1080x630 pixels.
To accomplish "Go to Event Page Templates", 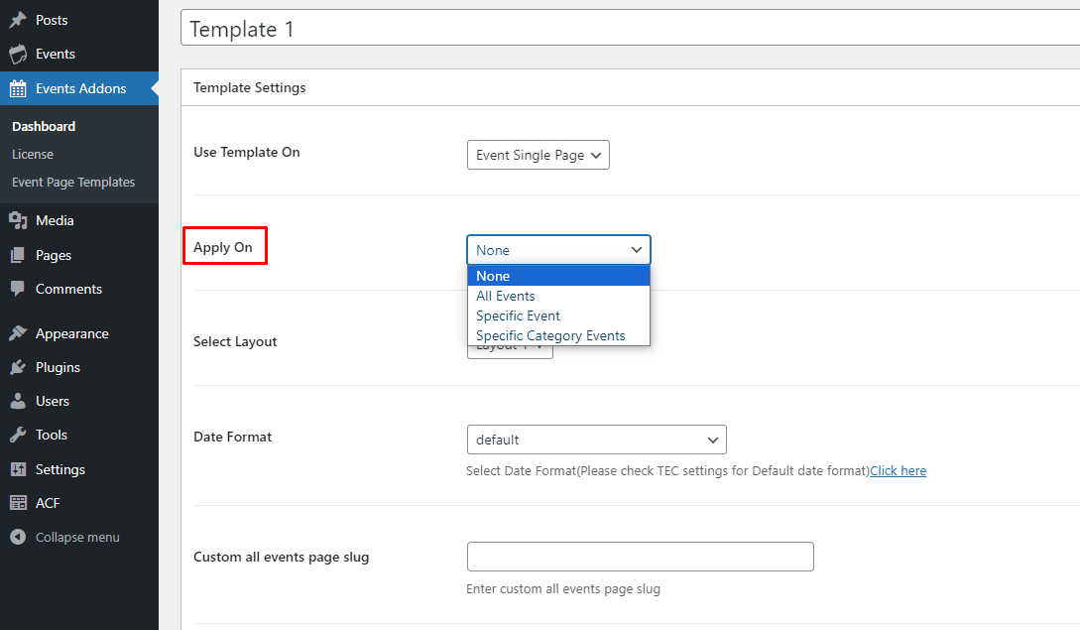I will tap(73, 182).
